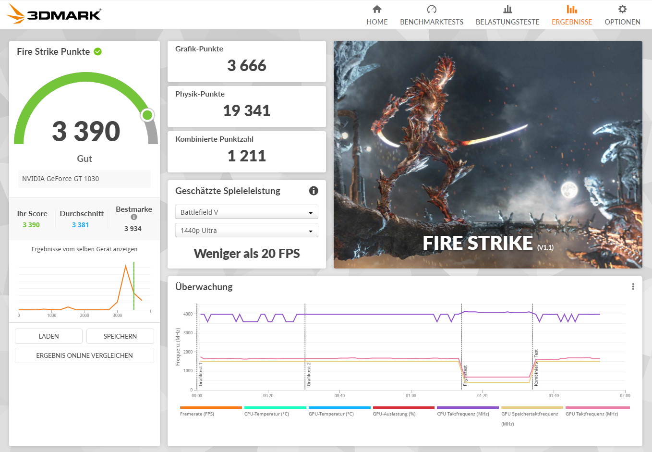Click the SPEICHERN button
Screen dimensions: 652x452
(120, 336)
